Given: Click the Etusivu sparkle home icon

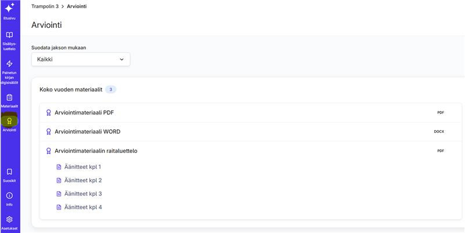Looking at the screenshot, I should (x=9, y=8).
